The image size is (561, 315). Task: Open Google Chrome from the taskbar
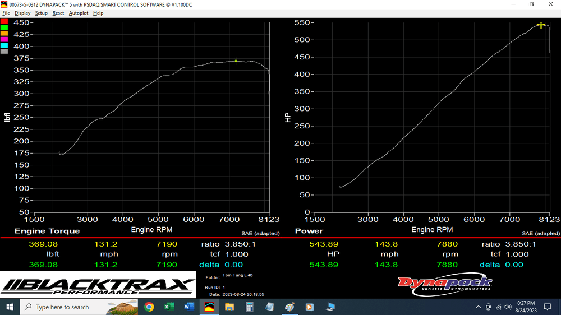click(x=149, y=307)
